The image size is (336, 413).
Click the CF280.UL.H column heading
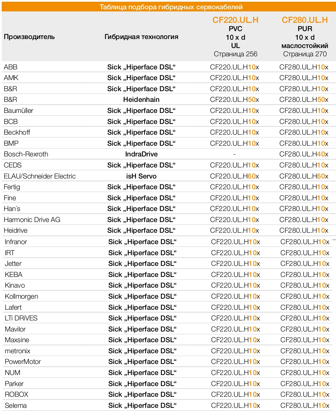coord(305,20)
